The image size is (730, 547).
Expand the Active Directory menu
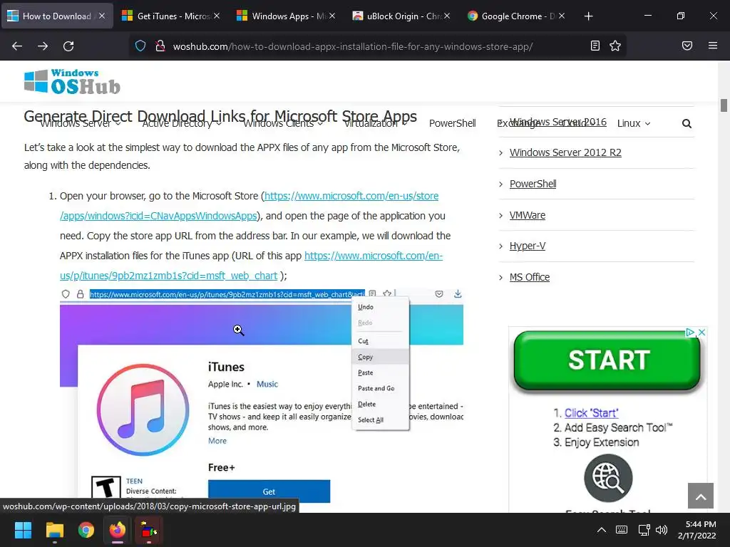(182, 123)
